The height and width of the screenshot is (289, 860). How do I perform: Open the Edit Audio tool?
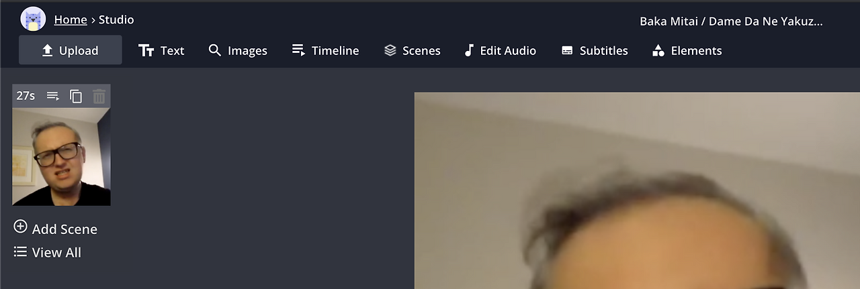click(x=500, y=50)
